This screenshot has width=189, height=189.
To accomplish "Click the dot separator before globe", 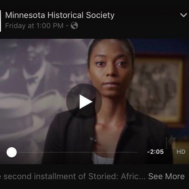I will 67,25.
